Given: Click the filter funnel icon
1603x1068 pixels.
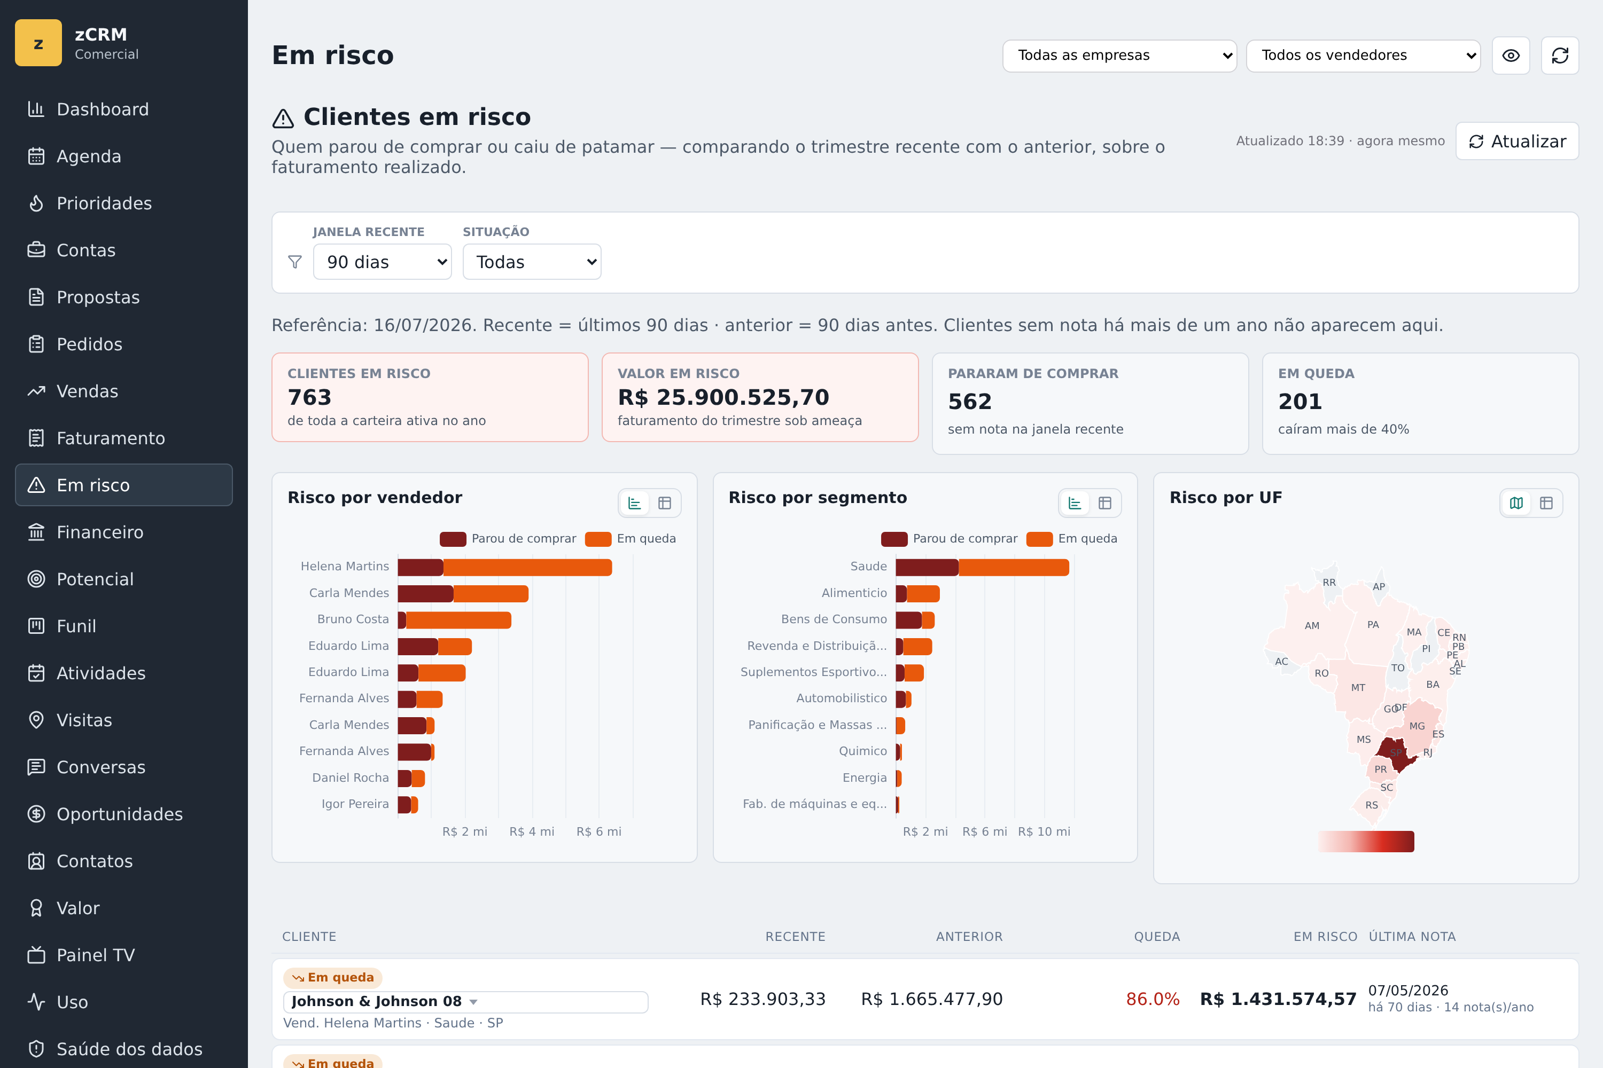Looking at the screenshot, I should 294,262.
